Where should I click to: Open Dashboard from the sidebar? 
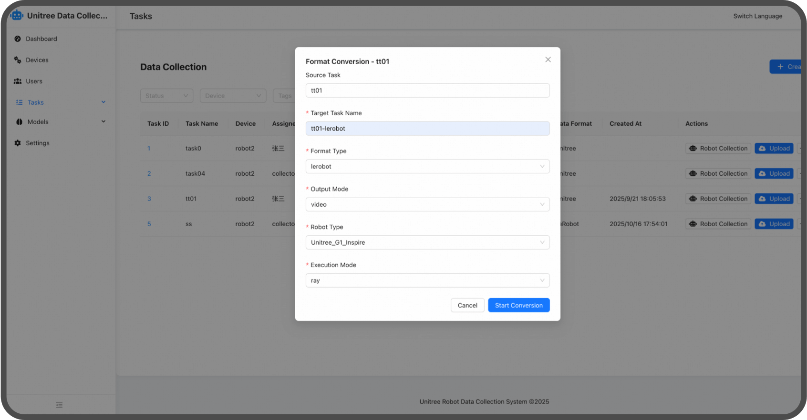(x=41, y=39)
